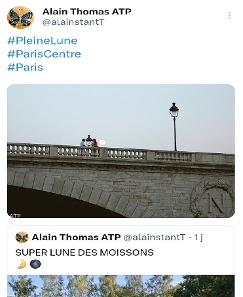Click the @alainstantT handle at top
The width and height of the screenshot is (243, 297).
click(73, 22)
